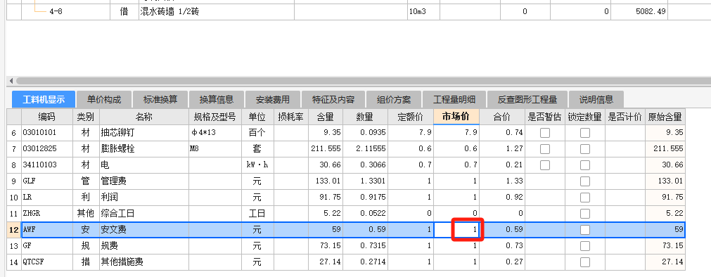Select the 抽芯铆钉 name cell
The width and height of the screenshot is (711, 277).
click(143, 133)
